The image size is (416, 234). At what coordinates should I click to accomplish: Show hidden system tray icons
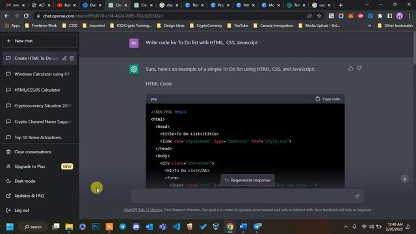[346, 227]
